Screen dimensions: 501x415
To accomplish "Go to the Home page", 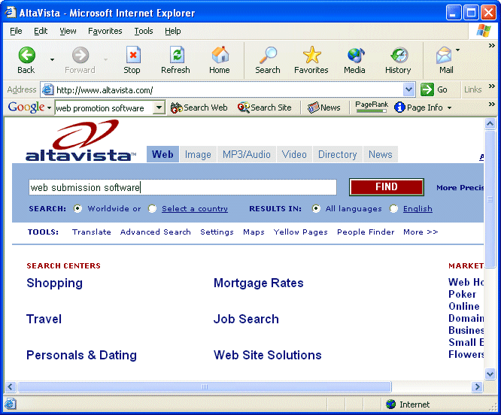I will [x=220, y=61].
